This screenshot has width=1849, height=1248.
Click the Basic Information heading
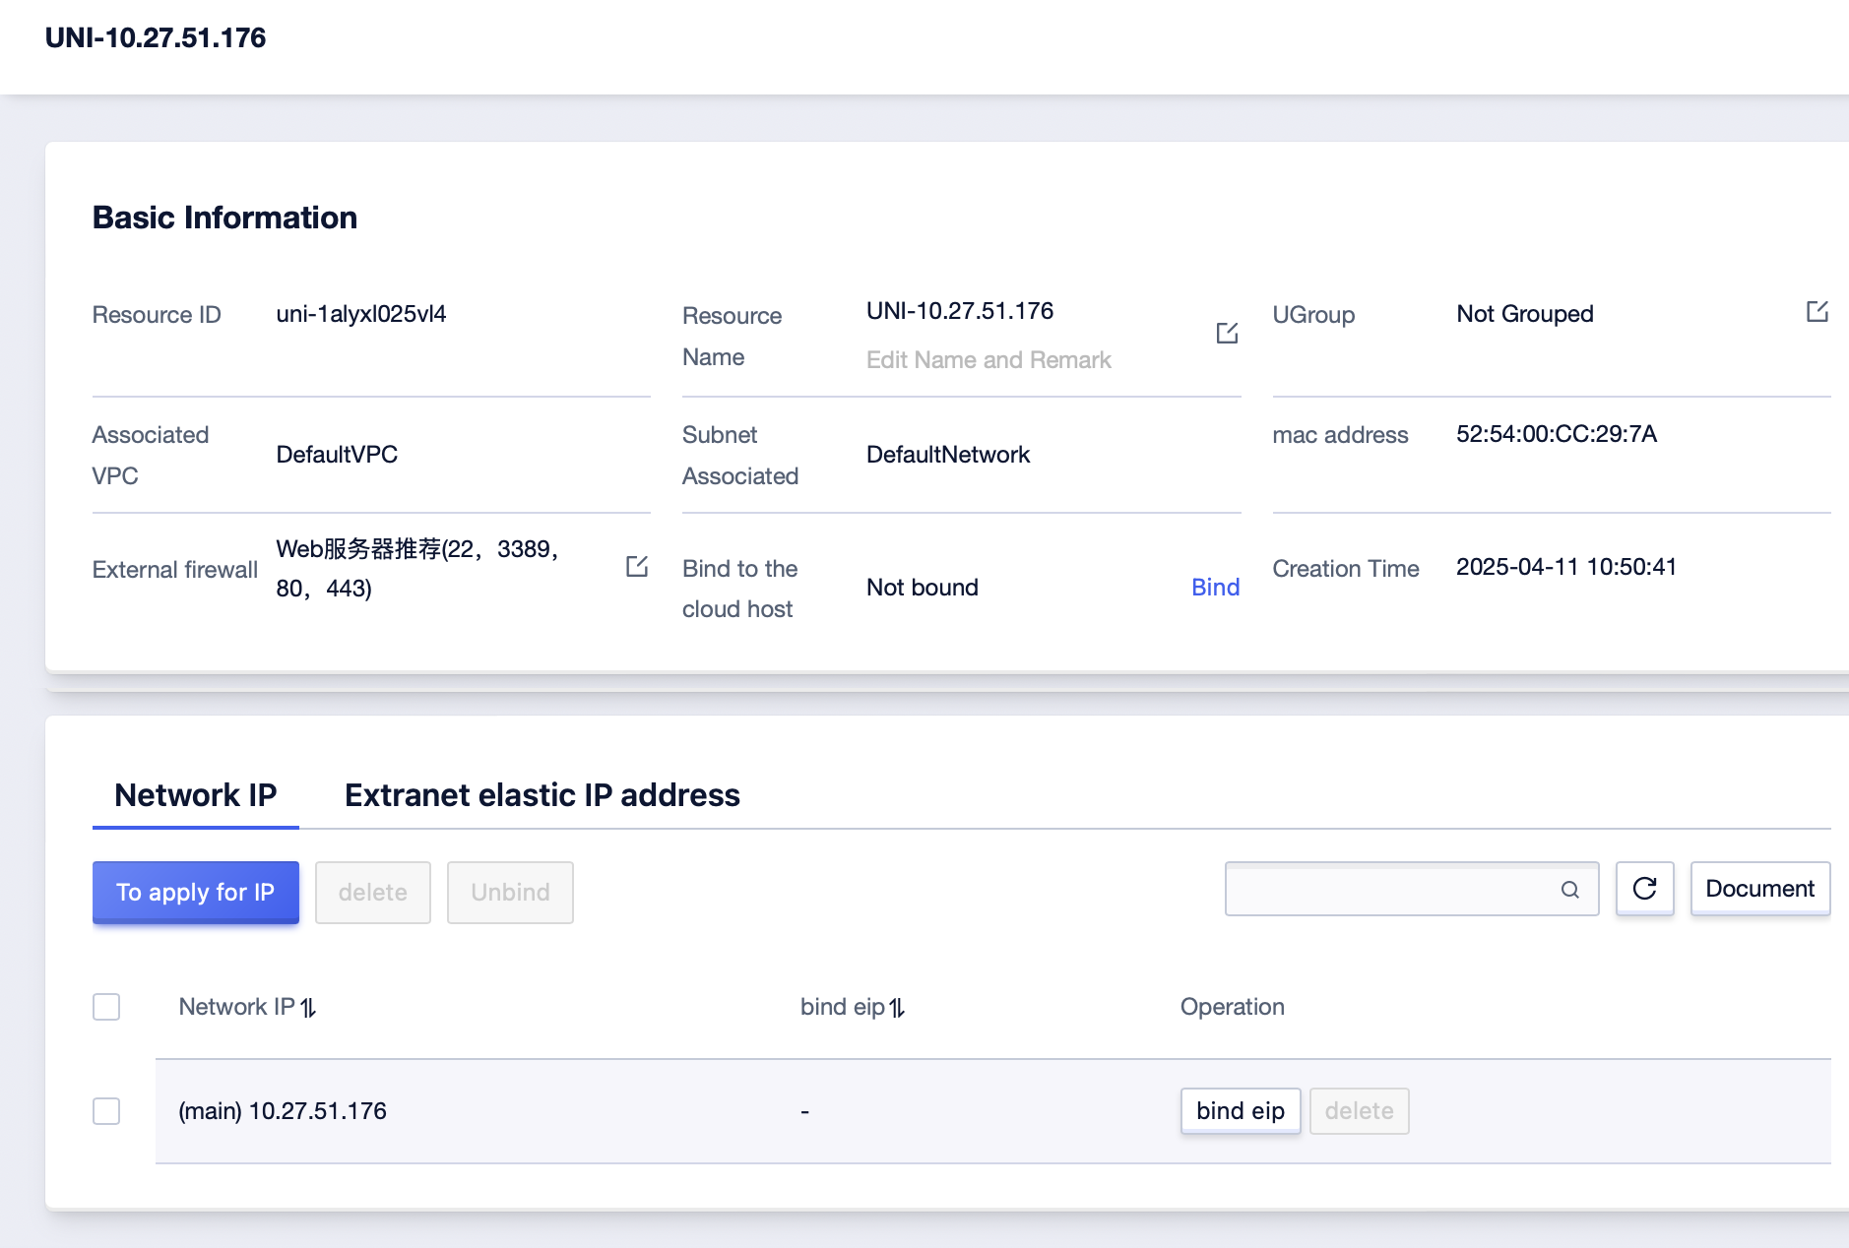point(224,218)
